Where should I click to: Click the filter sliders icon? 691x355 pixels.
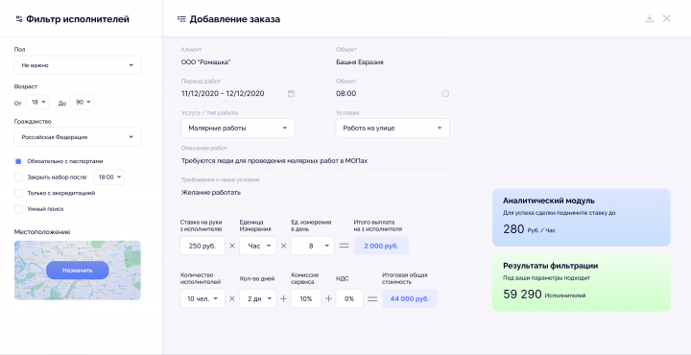(x=18, y=19)
